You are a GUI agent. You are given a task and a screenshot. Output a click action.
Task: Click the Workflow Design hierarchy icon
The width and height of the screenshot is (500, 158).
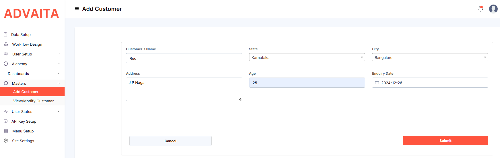[6, 44]
